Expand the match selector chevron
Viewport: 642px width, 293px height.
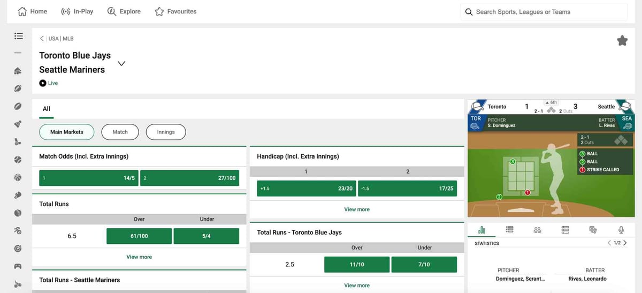pyautogui.click(x=121, y=64)
